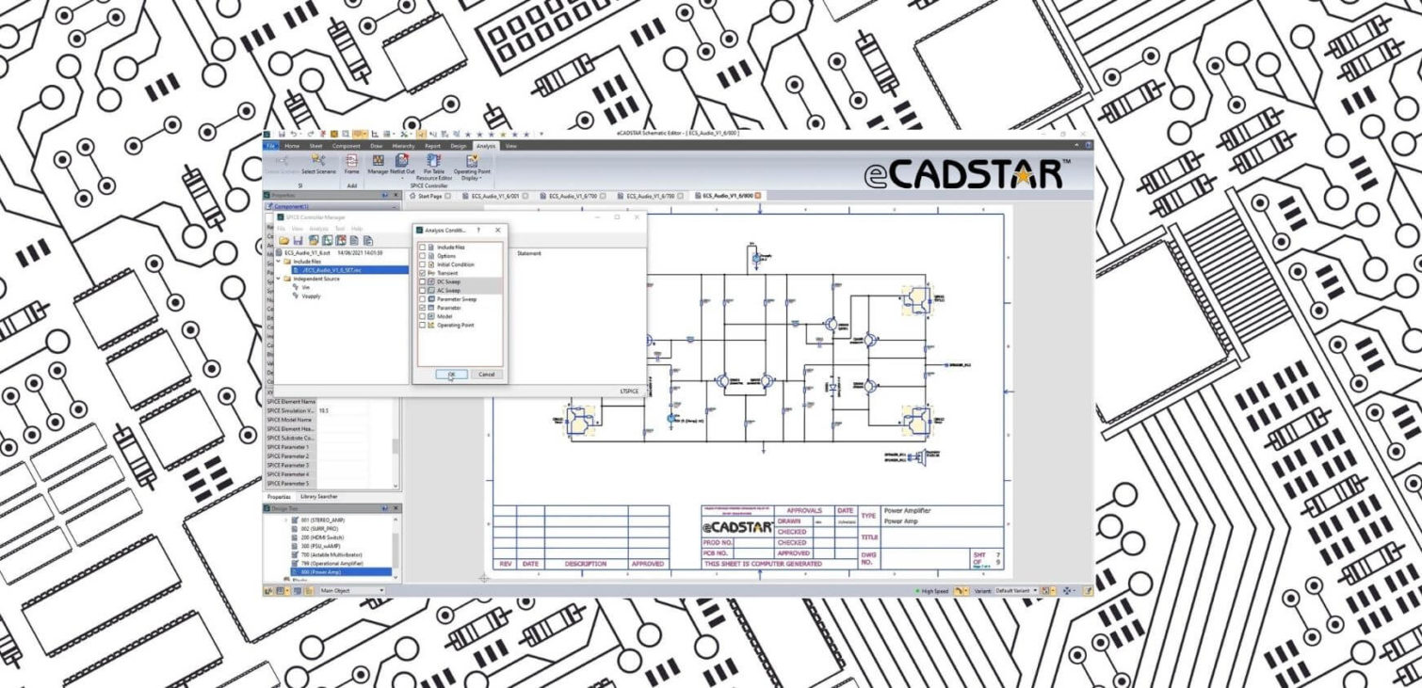Collapse the Include files folder

click(279, 262)
